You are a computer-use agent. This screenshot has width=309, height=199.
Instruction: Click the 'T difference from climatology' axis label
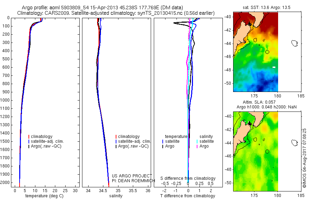click(187, 196)
